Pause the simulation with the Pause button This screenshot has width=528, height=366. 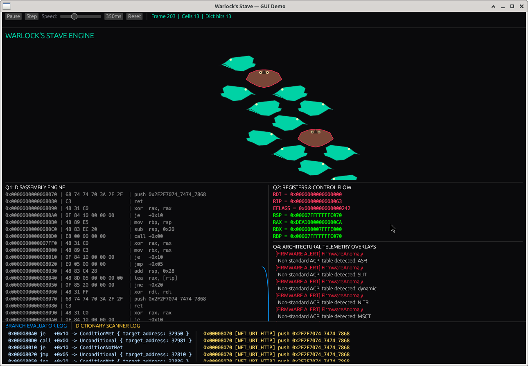pos(13,16)
